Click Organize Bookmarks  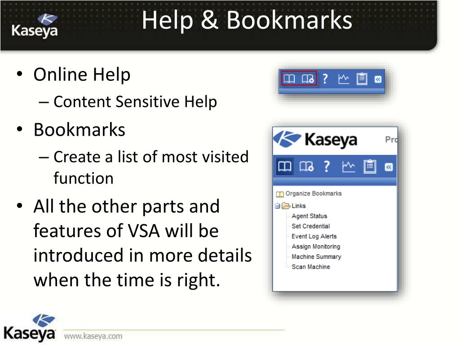pyautogui.click(x=313, y=193)
